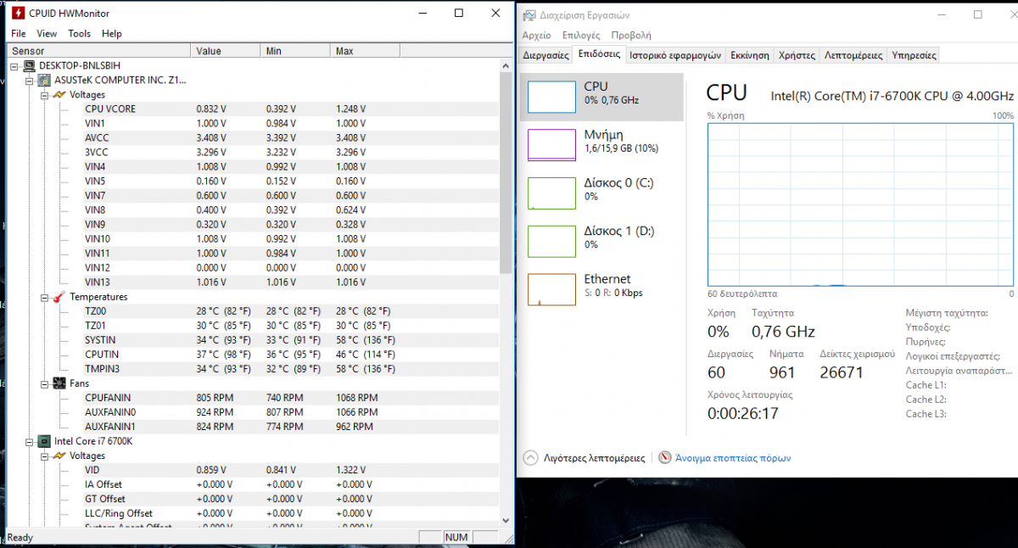Collapse the motherboard Voltages node
This screenshot has height=548, width=1018.
coord(43,94)
